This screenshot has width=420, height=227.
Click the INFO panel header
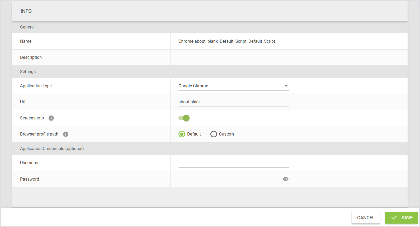tap(26, 11)
